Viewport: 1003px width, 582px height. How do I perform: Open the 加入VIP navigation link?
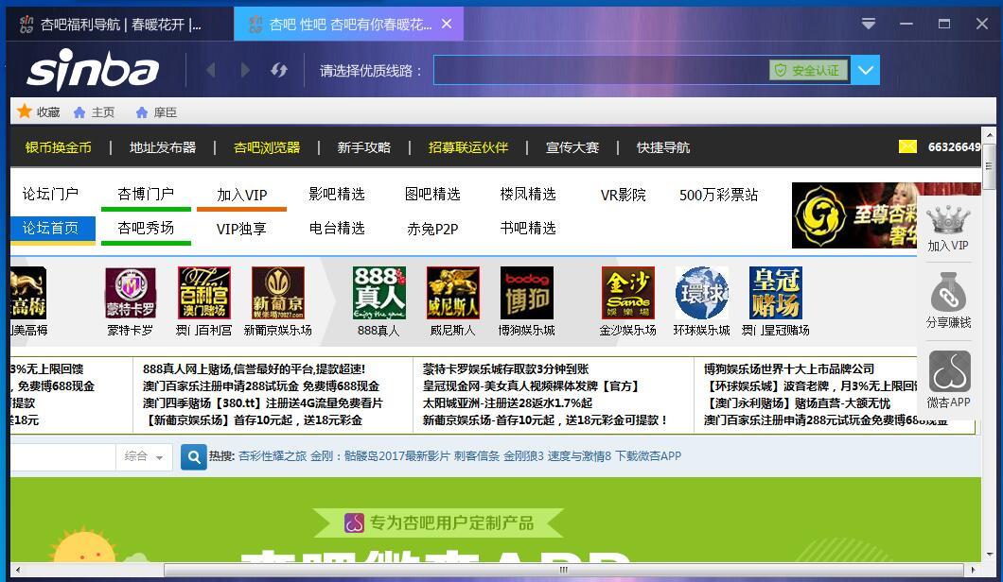242,195
